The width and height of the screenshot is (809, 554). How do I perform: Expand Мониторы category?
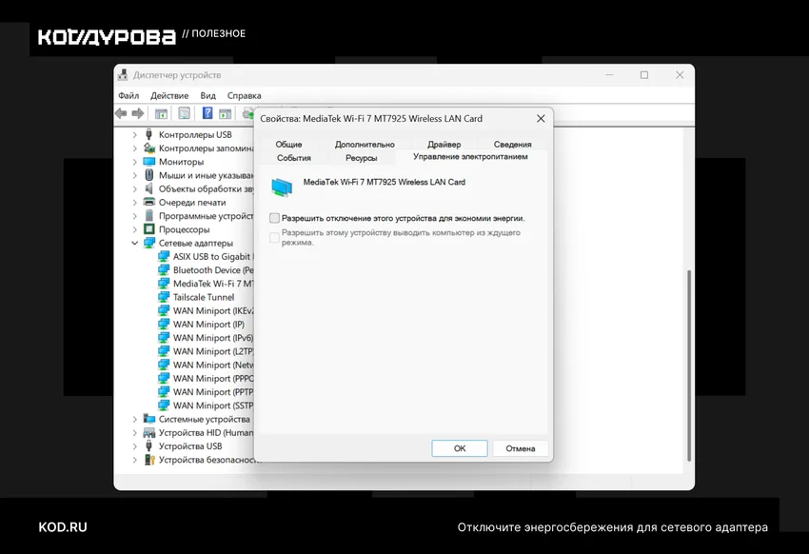[x=134, y=162]
